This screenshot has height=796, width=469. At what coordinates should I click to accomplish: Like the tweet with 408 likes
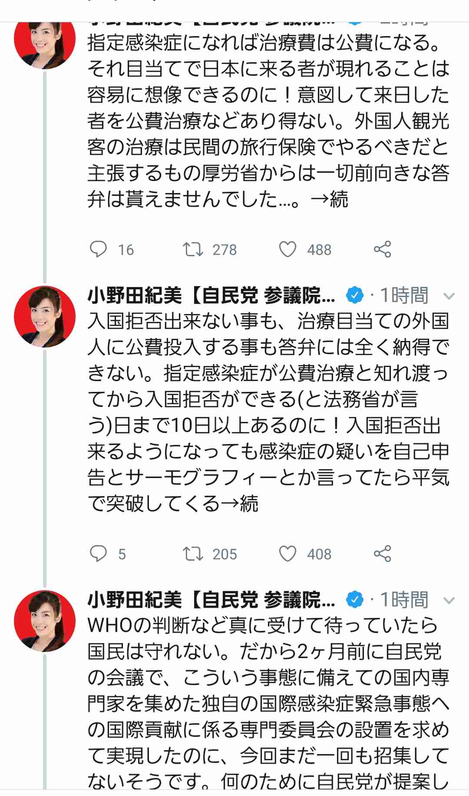[x=287, y=554]
